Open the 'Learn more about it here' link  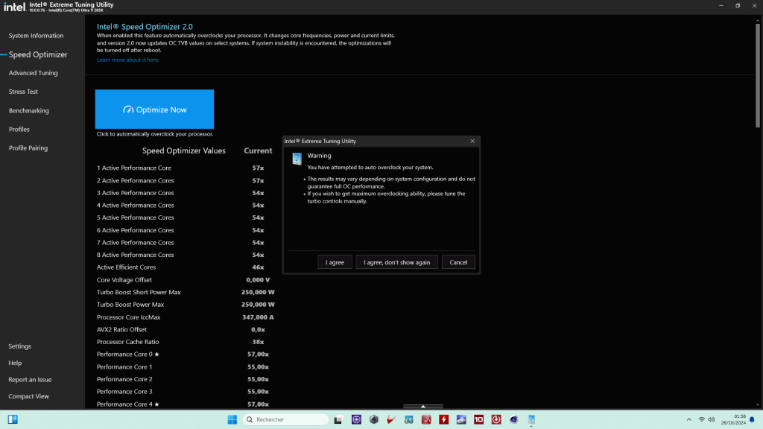[127, 60]
